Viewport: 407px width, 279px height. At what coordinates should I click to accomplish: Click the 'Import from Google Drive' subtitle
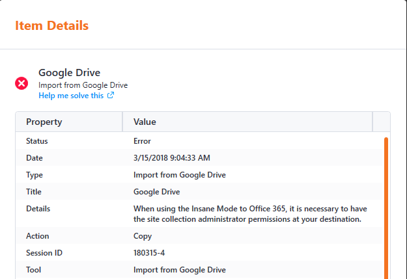83,85
